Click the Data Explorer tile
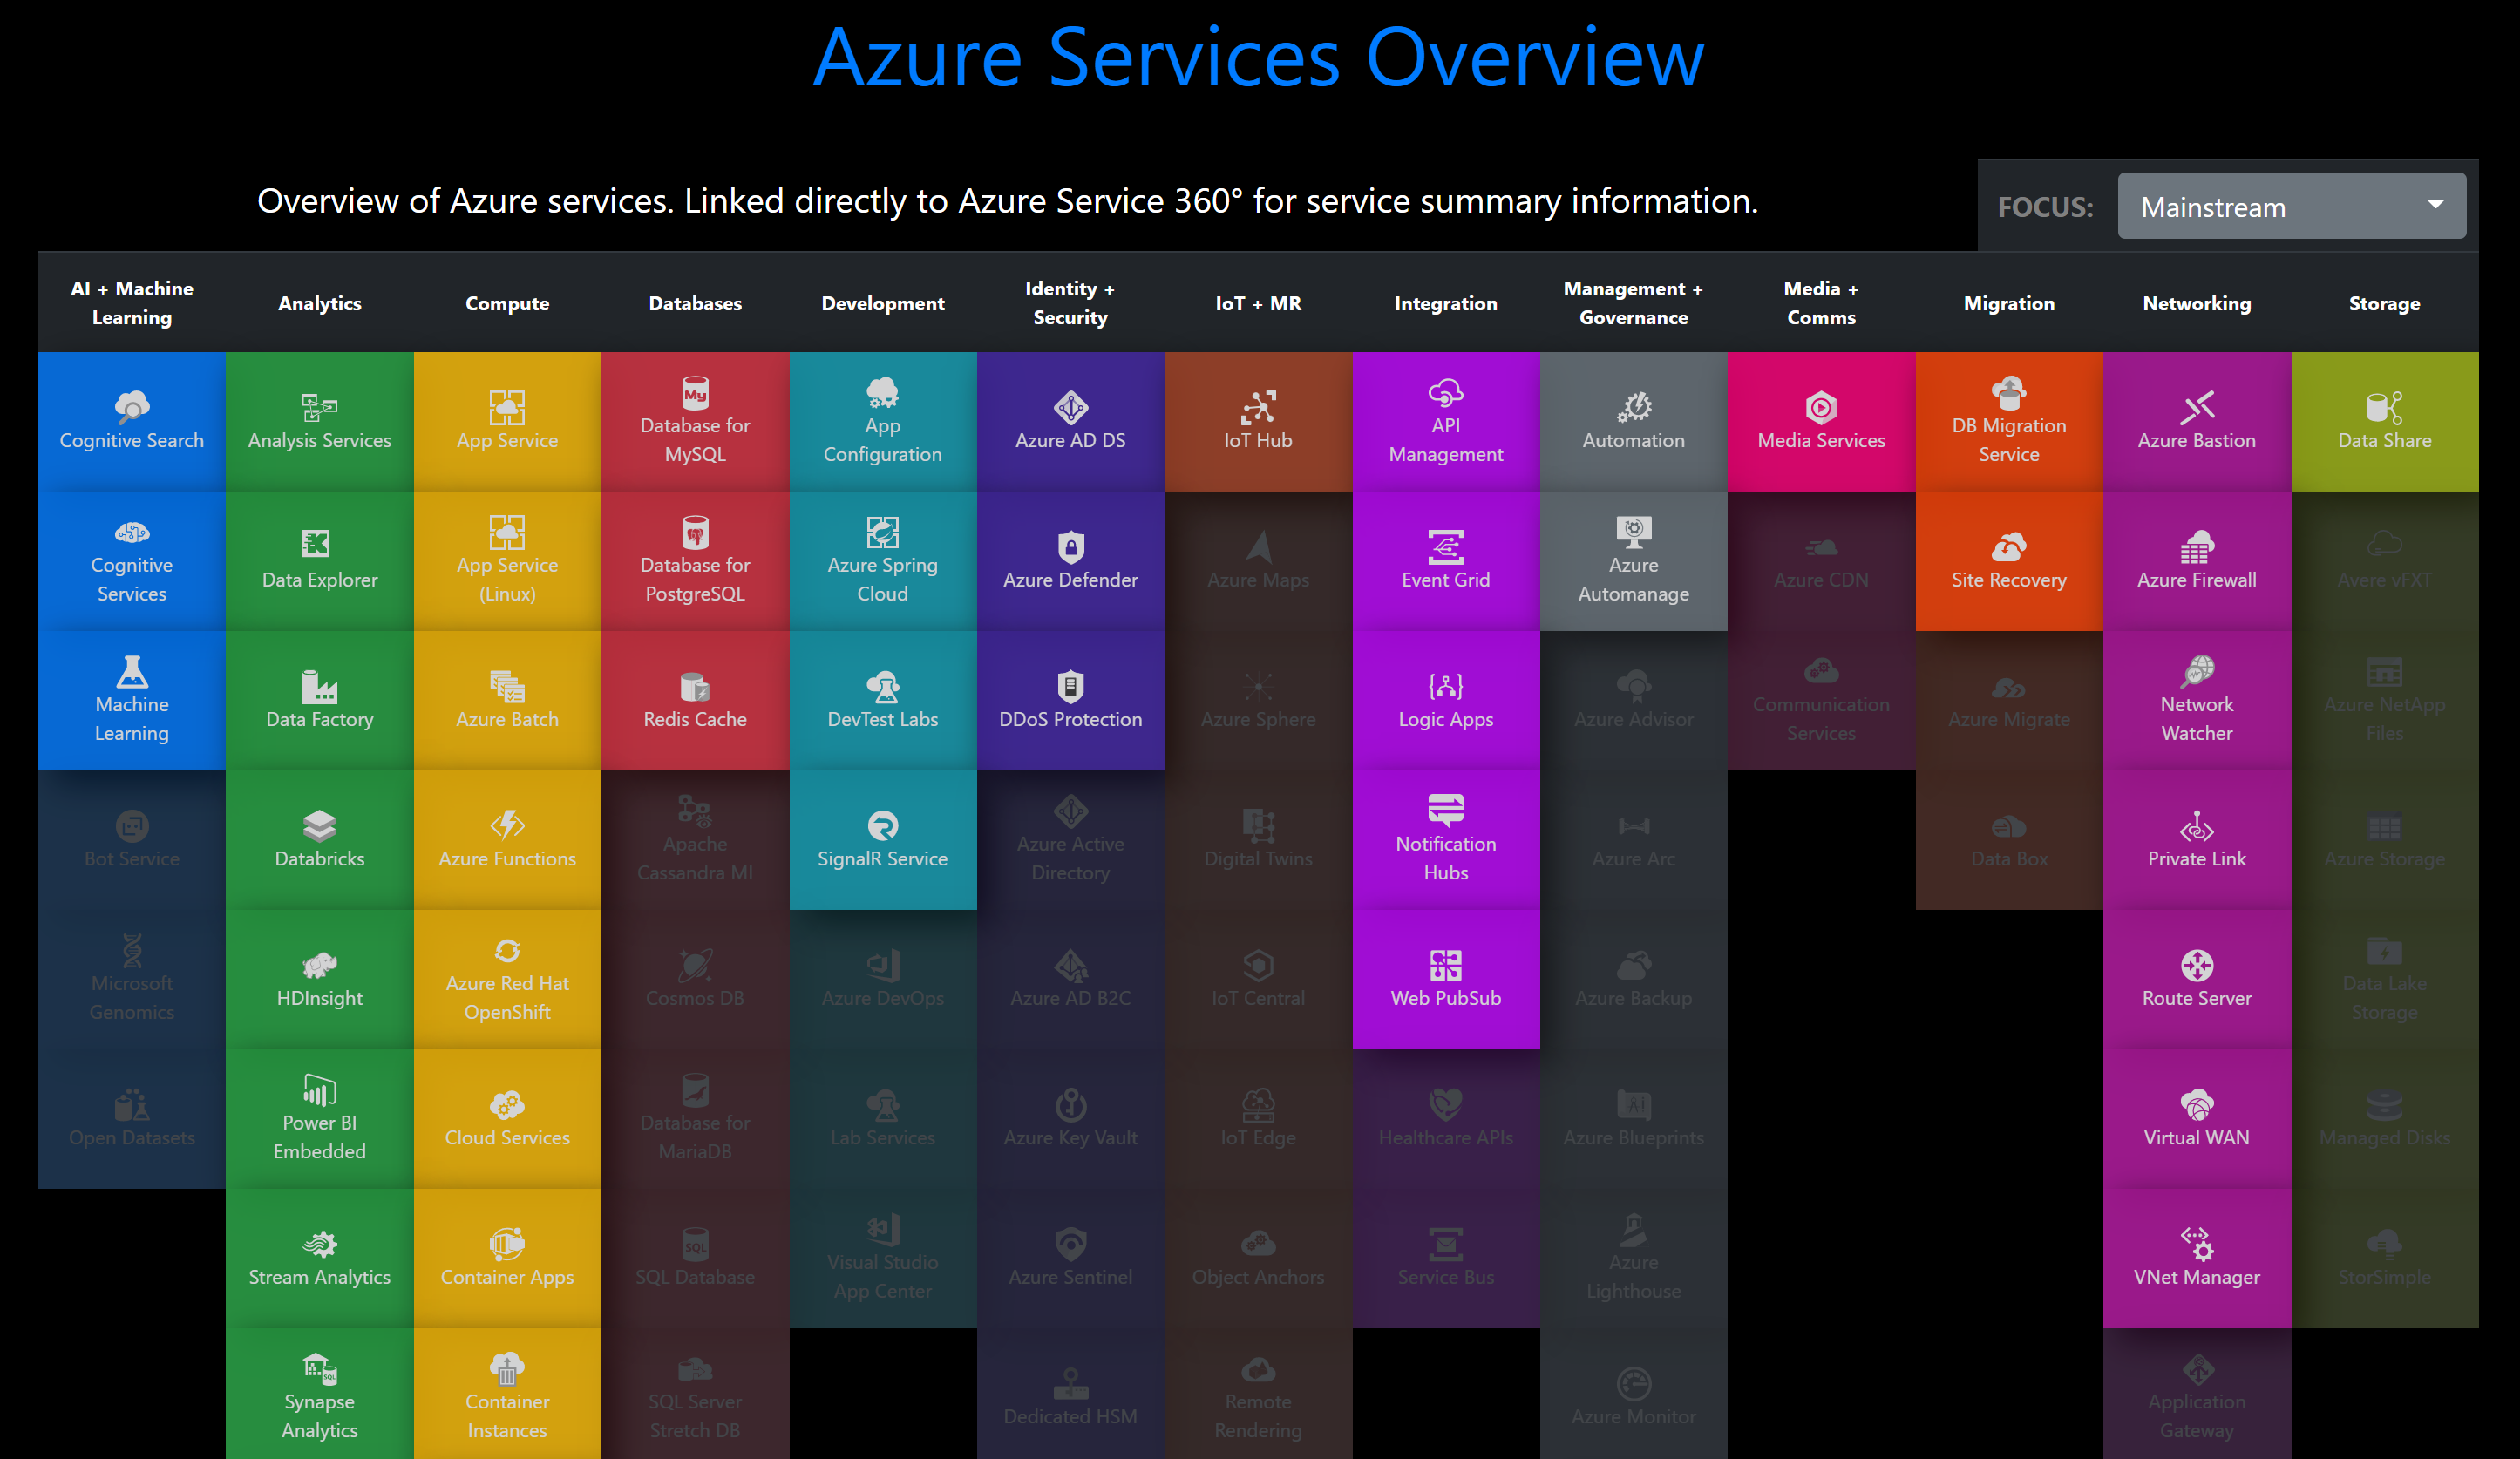The width and height of the screenshot is (2520, 1459). [x=320, y=561]
